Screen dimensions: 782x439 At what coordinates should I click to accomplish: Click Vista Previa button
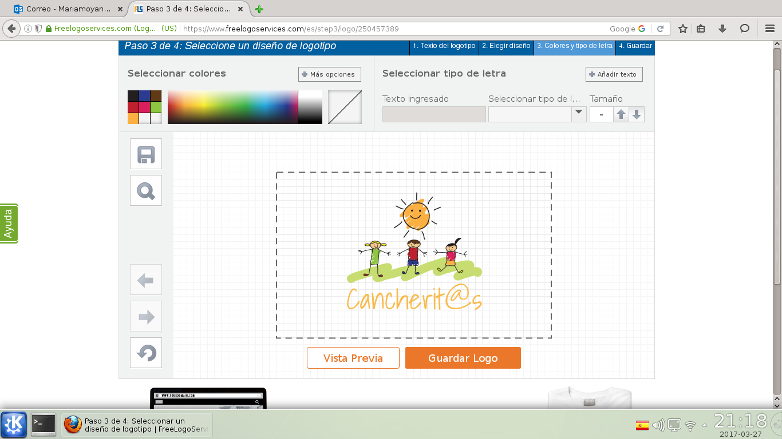353,358
